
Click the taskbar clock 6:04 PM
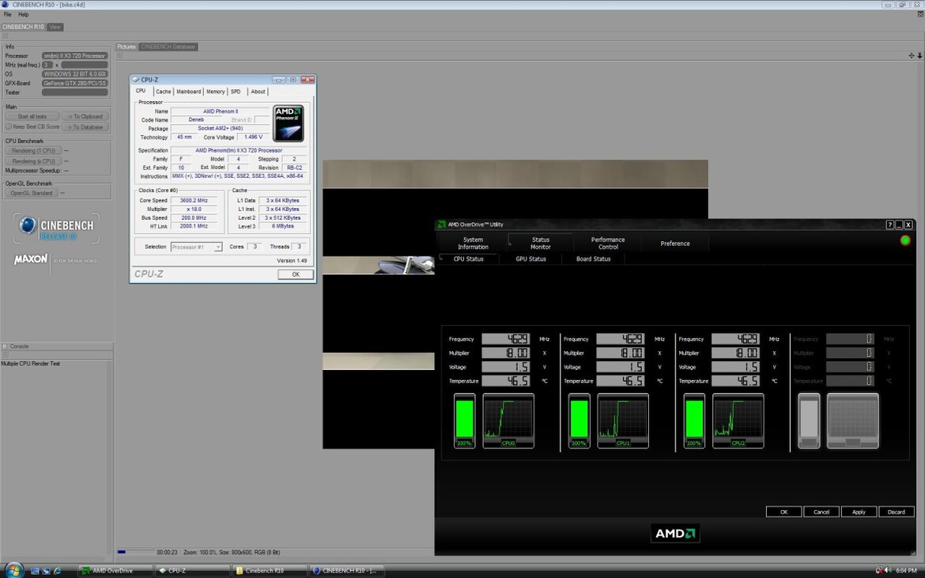pos(906,570)
